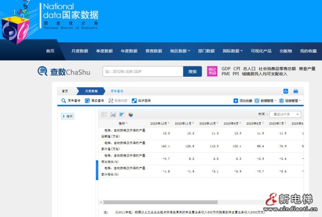The width and height of the screenshot is (322, 217).
Task: Open 月度数据 in the top navigation
Action: click(x=80, y=51)
